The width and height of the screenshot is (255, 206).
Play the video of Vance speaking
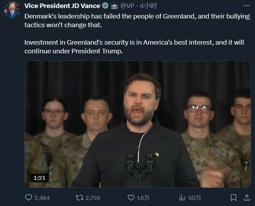[137, 124]
